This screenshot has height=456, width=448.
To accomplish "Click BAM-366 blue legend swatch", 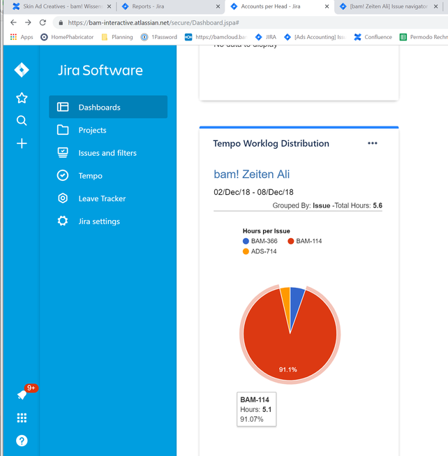I will (246, 241).
